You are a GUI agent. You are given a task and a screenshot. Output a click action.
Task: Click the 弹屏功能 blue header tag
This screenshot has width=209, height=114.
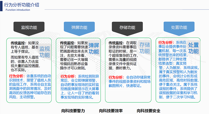[x=79, y=29]
